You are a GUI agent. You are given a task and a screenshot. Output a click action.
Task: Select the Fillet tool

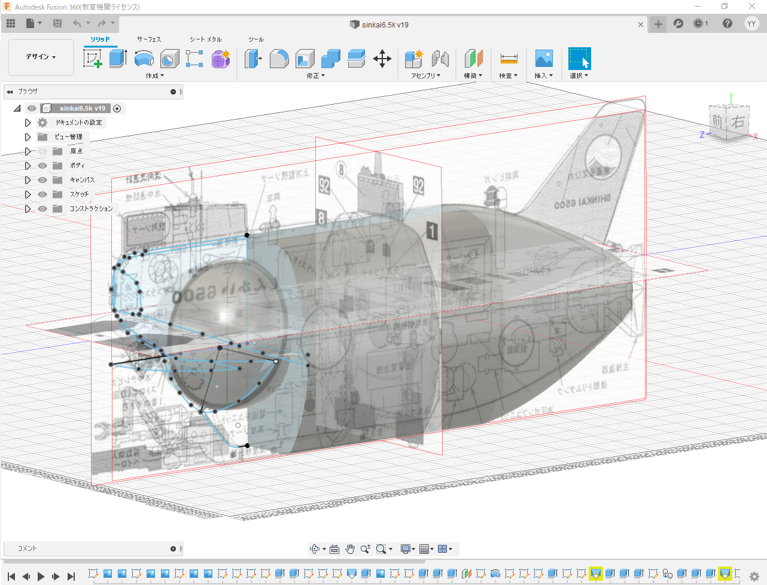(x=279, y=59)
